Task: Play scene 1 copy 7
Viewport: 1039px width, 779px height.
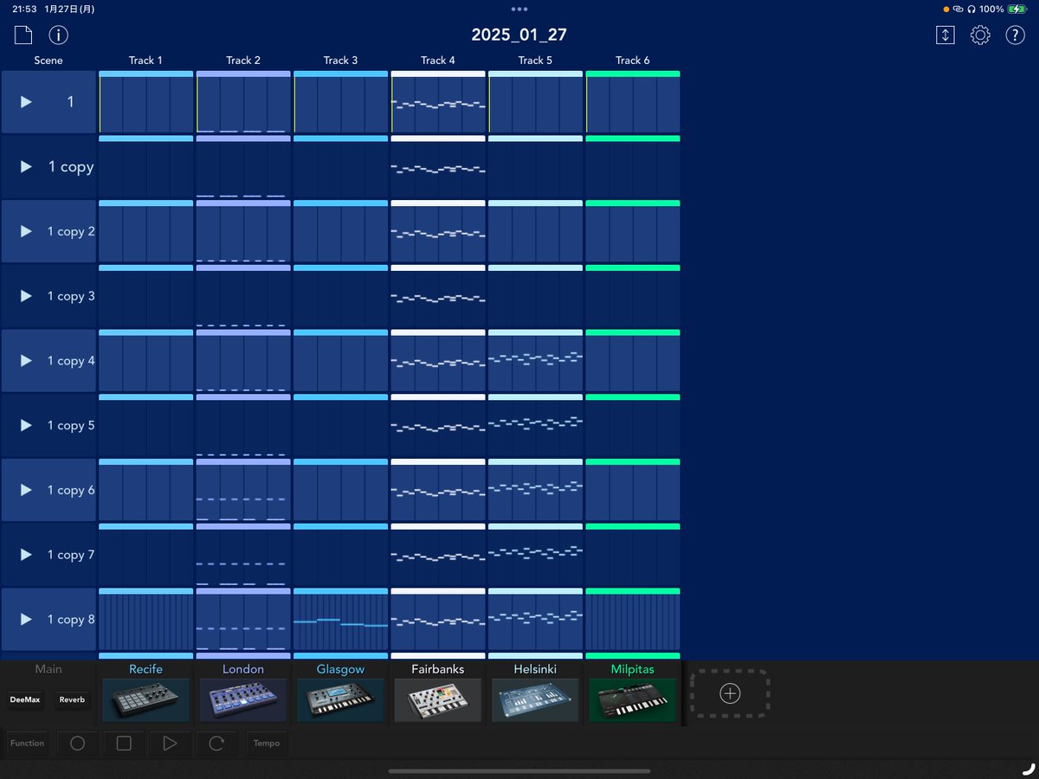Action: click(26, 555)
